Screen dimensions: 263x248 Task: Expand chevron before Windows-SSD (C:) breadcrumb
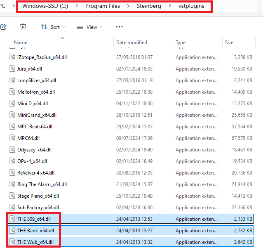click(x=14, y=6)
